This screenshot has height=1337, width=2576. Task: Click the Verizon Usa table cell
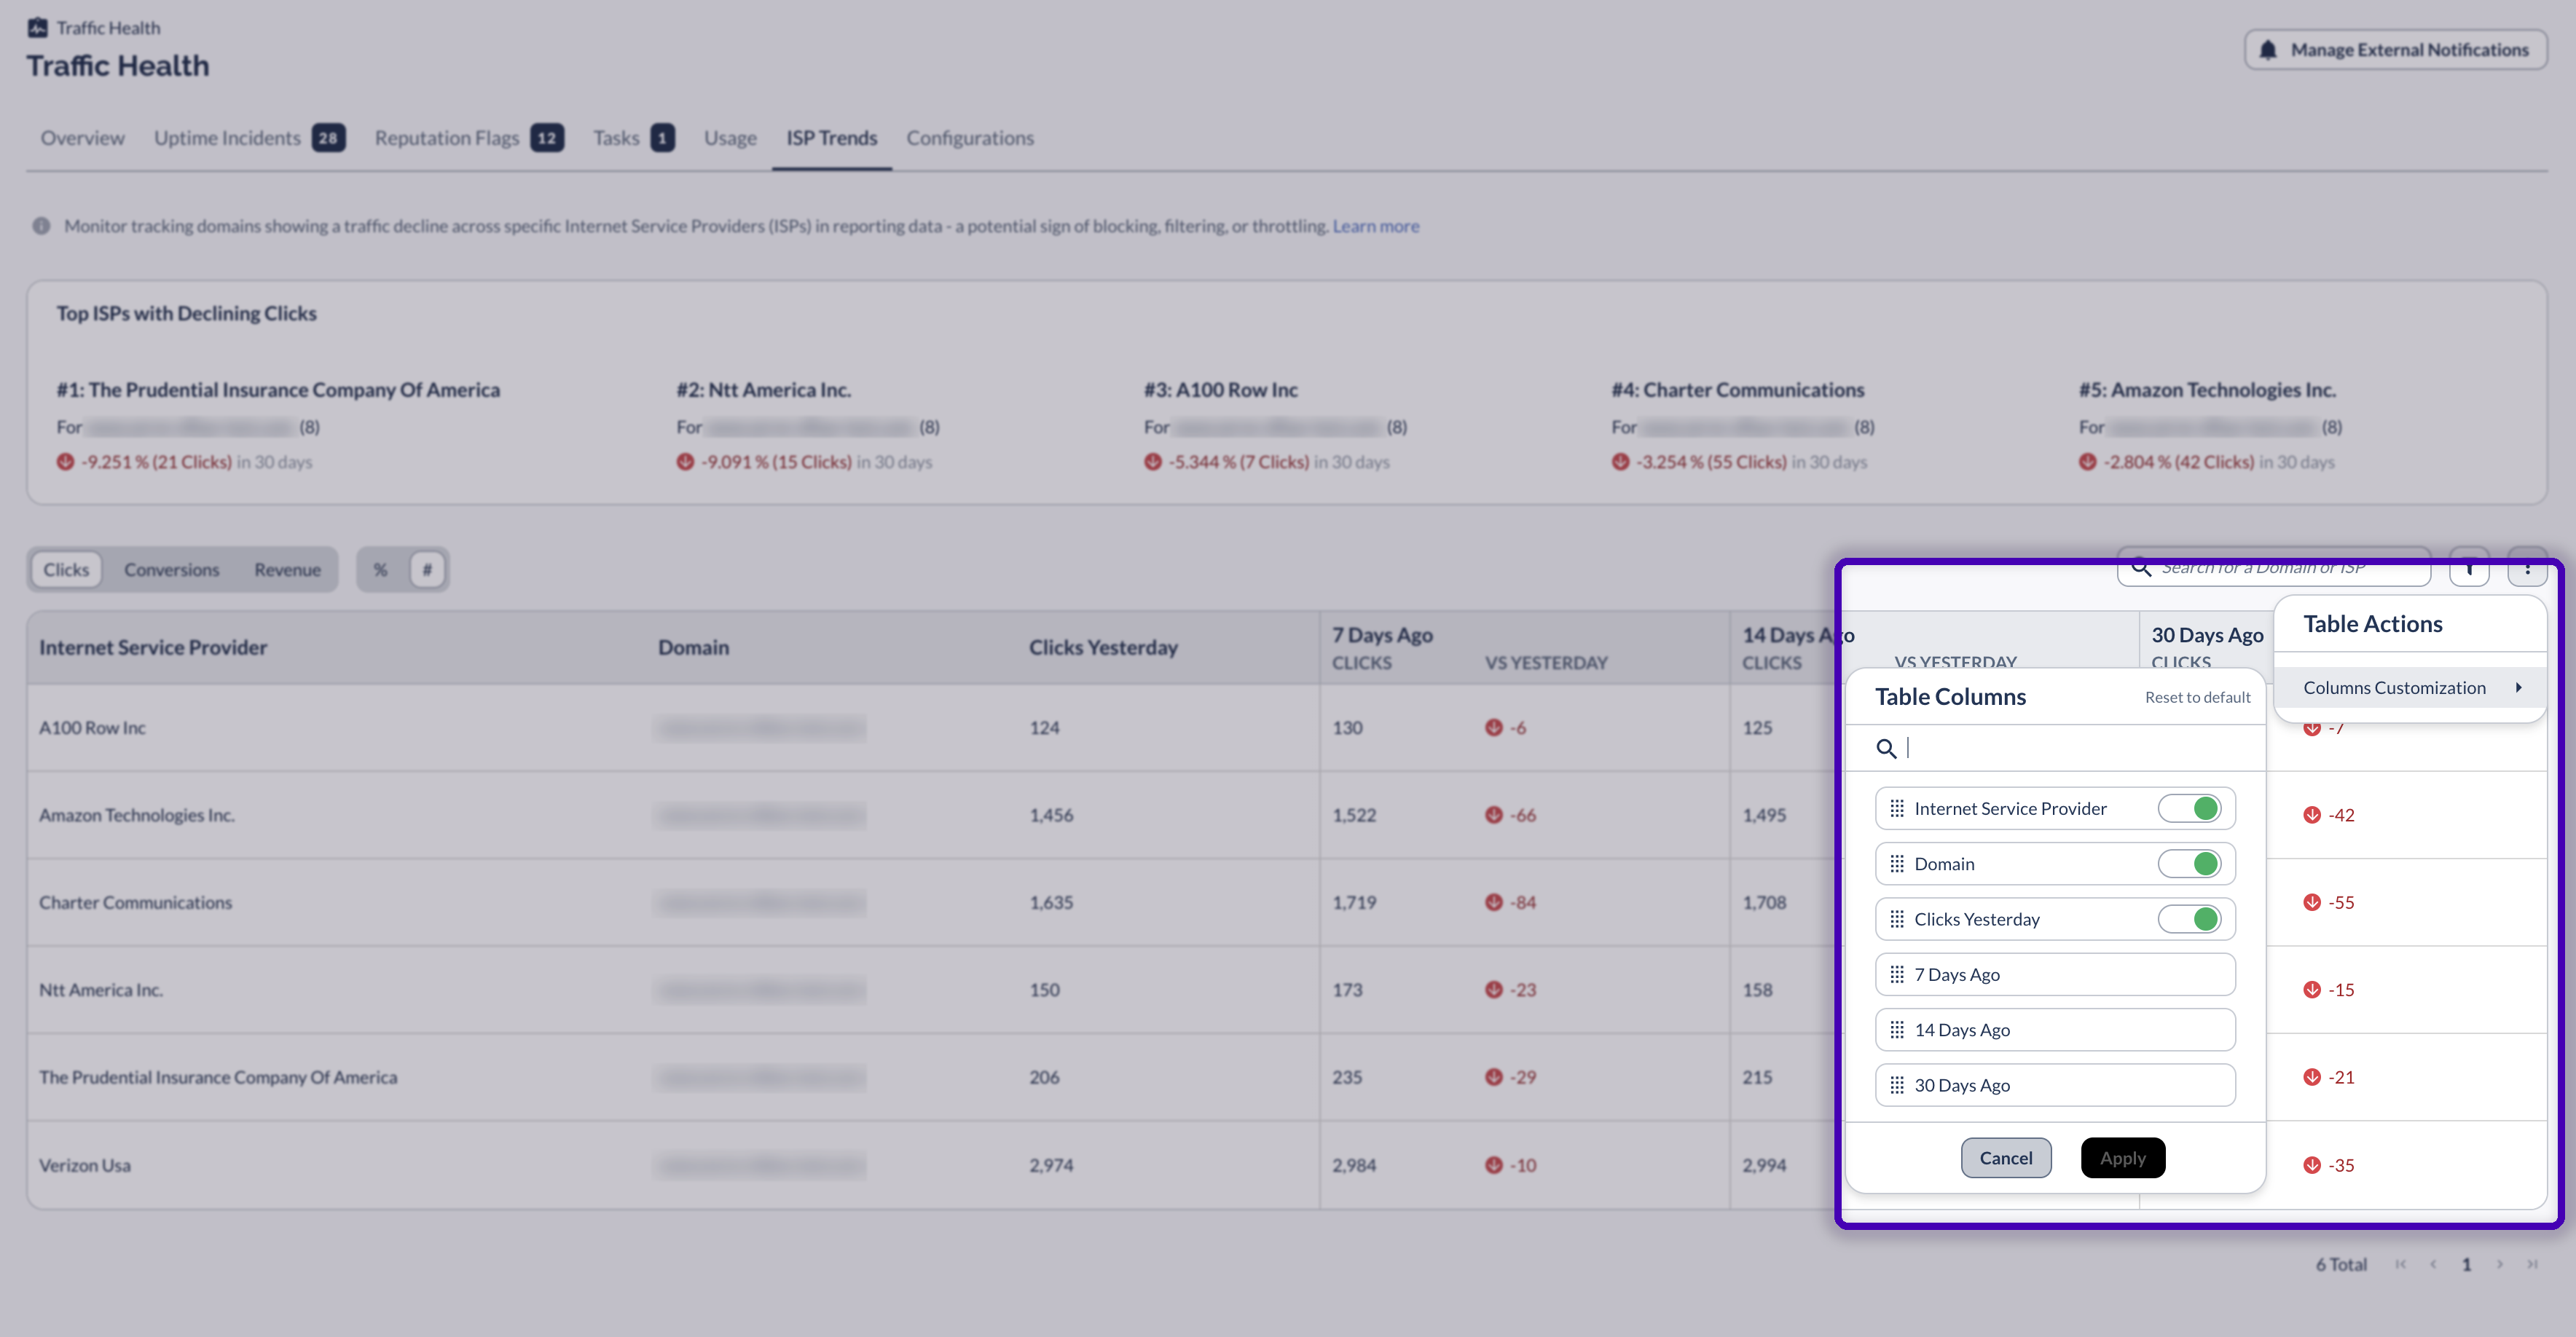(84, 1165)
